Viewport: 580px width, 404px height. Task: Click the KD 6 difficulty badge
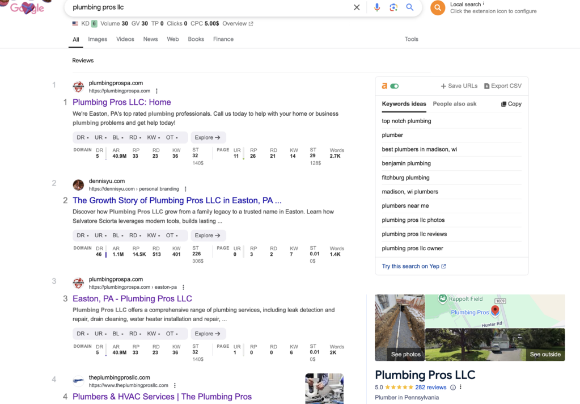pos(94,24)
